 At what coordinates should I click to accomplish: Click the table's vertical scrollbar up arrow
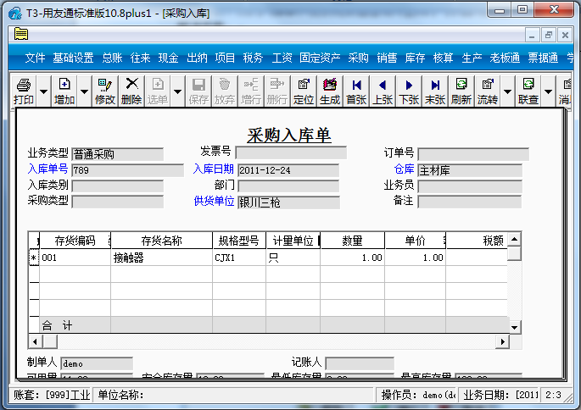coord(514,240)
